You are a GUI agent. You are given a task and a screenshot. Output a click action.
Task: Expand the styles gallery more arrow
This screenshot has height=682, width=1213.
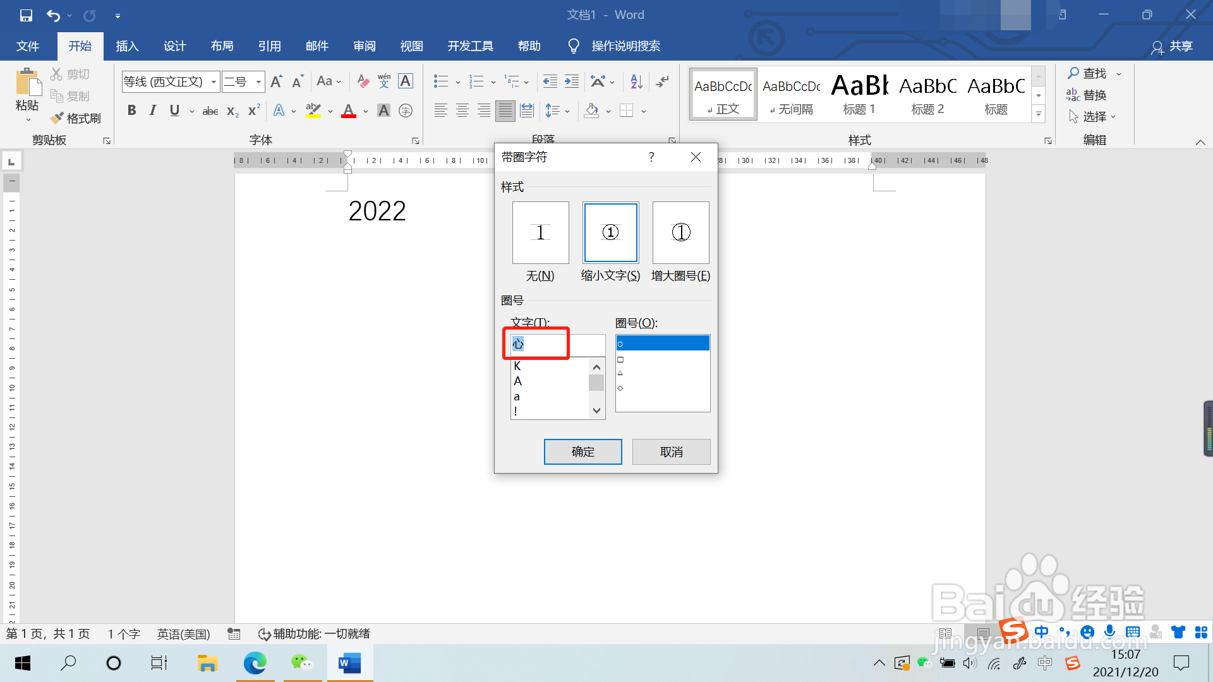(x=1039, y=114)
